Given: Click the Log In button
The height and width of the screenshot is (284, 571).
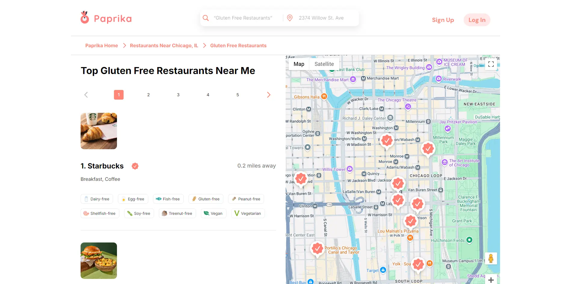Looking at the screenshot, I should [x=477, y=20].
